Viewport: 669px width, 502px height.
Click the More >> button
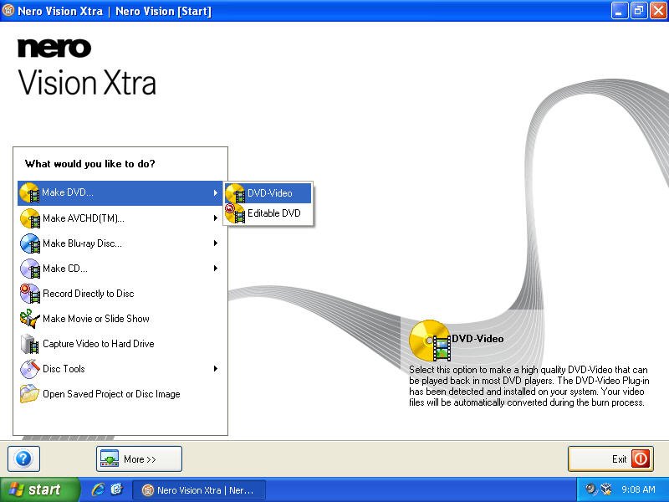[139, 458]
